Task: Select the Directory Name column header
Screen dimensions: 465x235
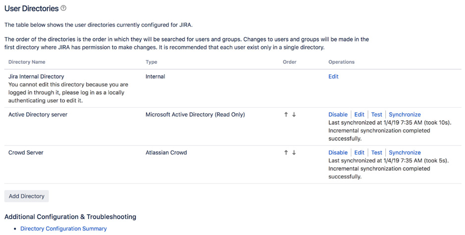Action: click(x=27, y=62)
